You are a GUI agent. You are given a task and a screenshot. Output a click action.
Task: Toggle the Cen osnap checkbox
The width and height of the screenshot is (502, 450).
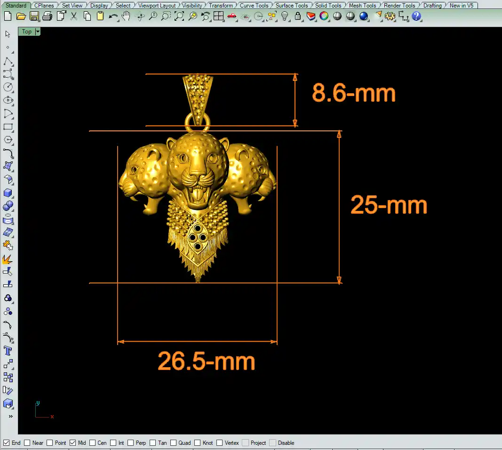coord(92,443)
